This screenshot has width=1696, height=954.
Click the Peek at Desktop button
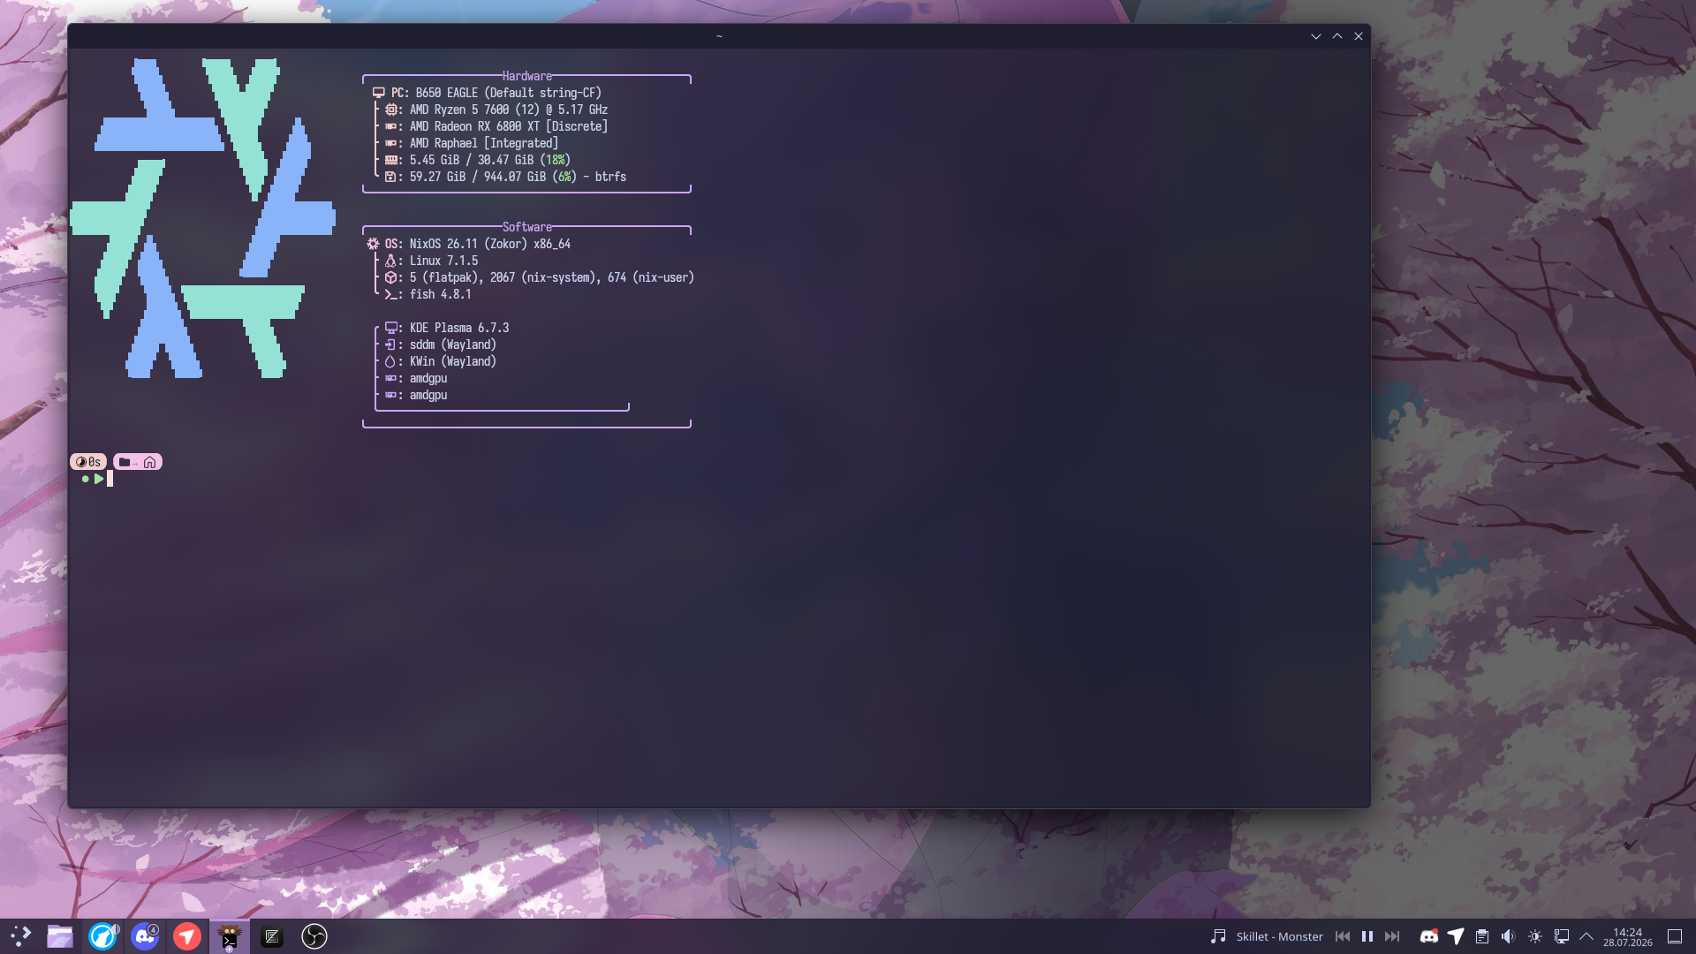tap(1675, 936)
